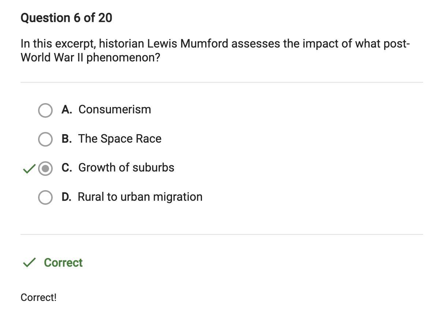
Task: Click the "Growth of suburbs" answer text
Action: point(126,167)
